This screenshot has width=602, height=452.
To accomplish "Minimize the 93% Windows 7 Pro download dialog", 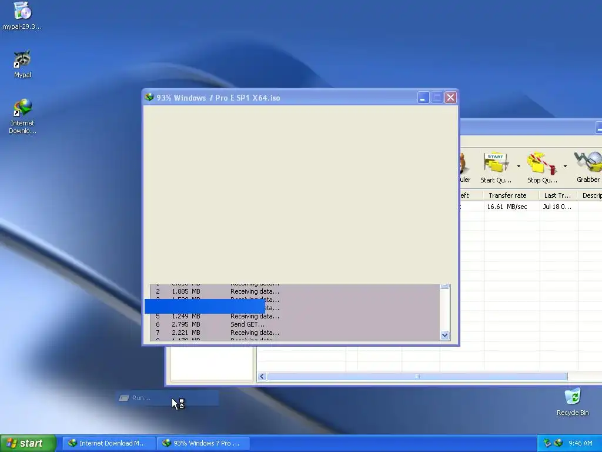I will [423, 98].
